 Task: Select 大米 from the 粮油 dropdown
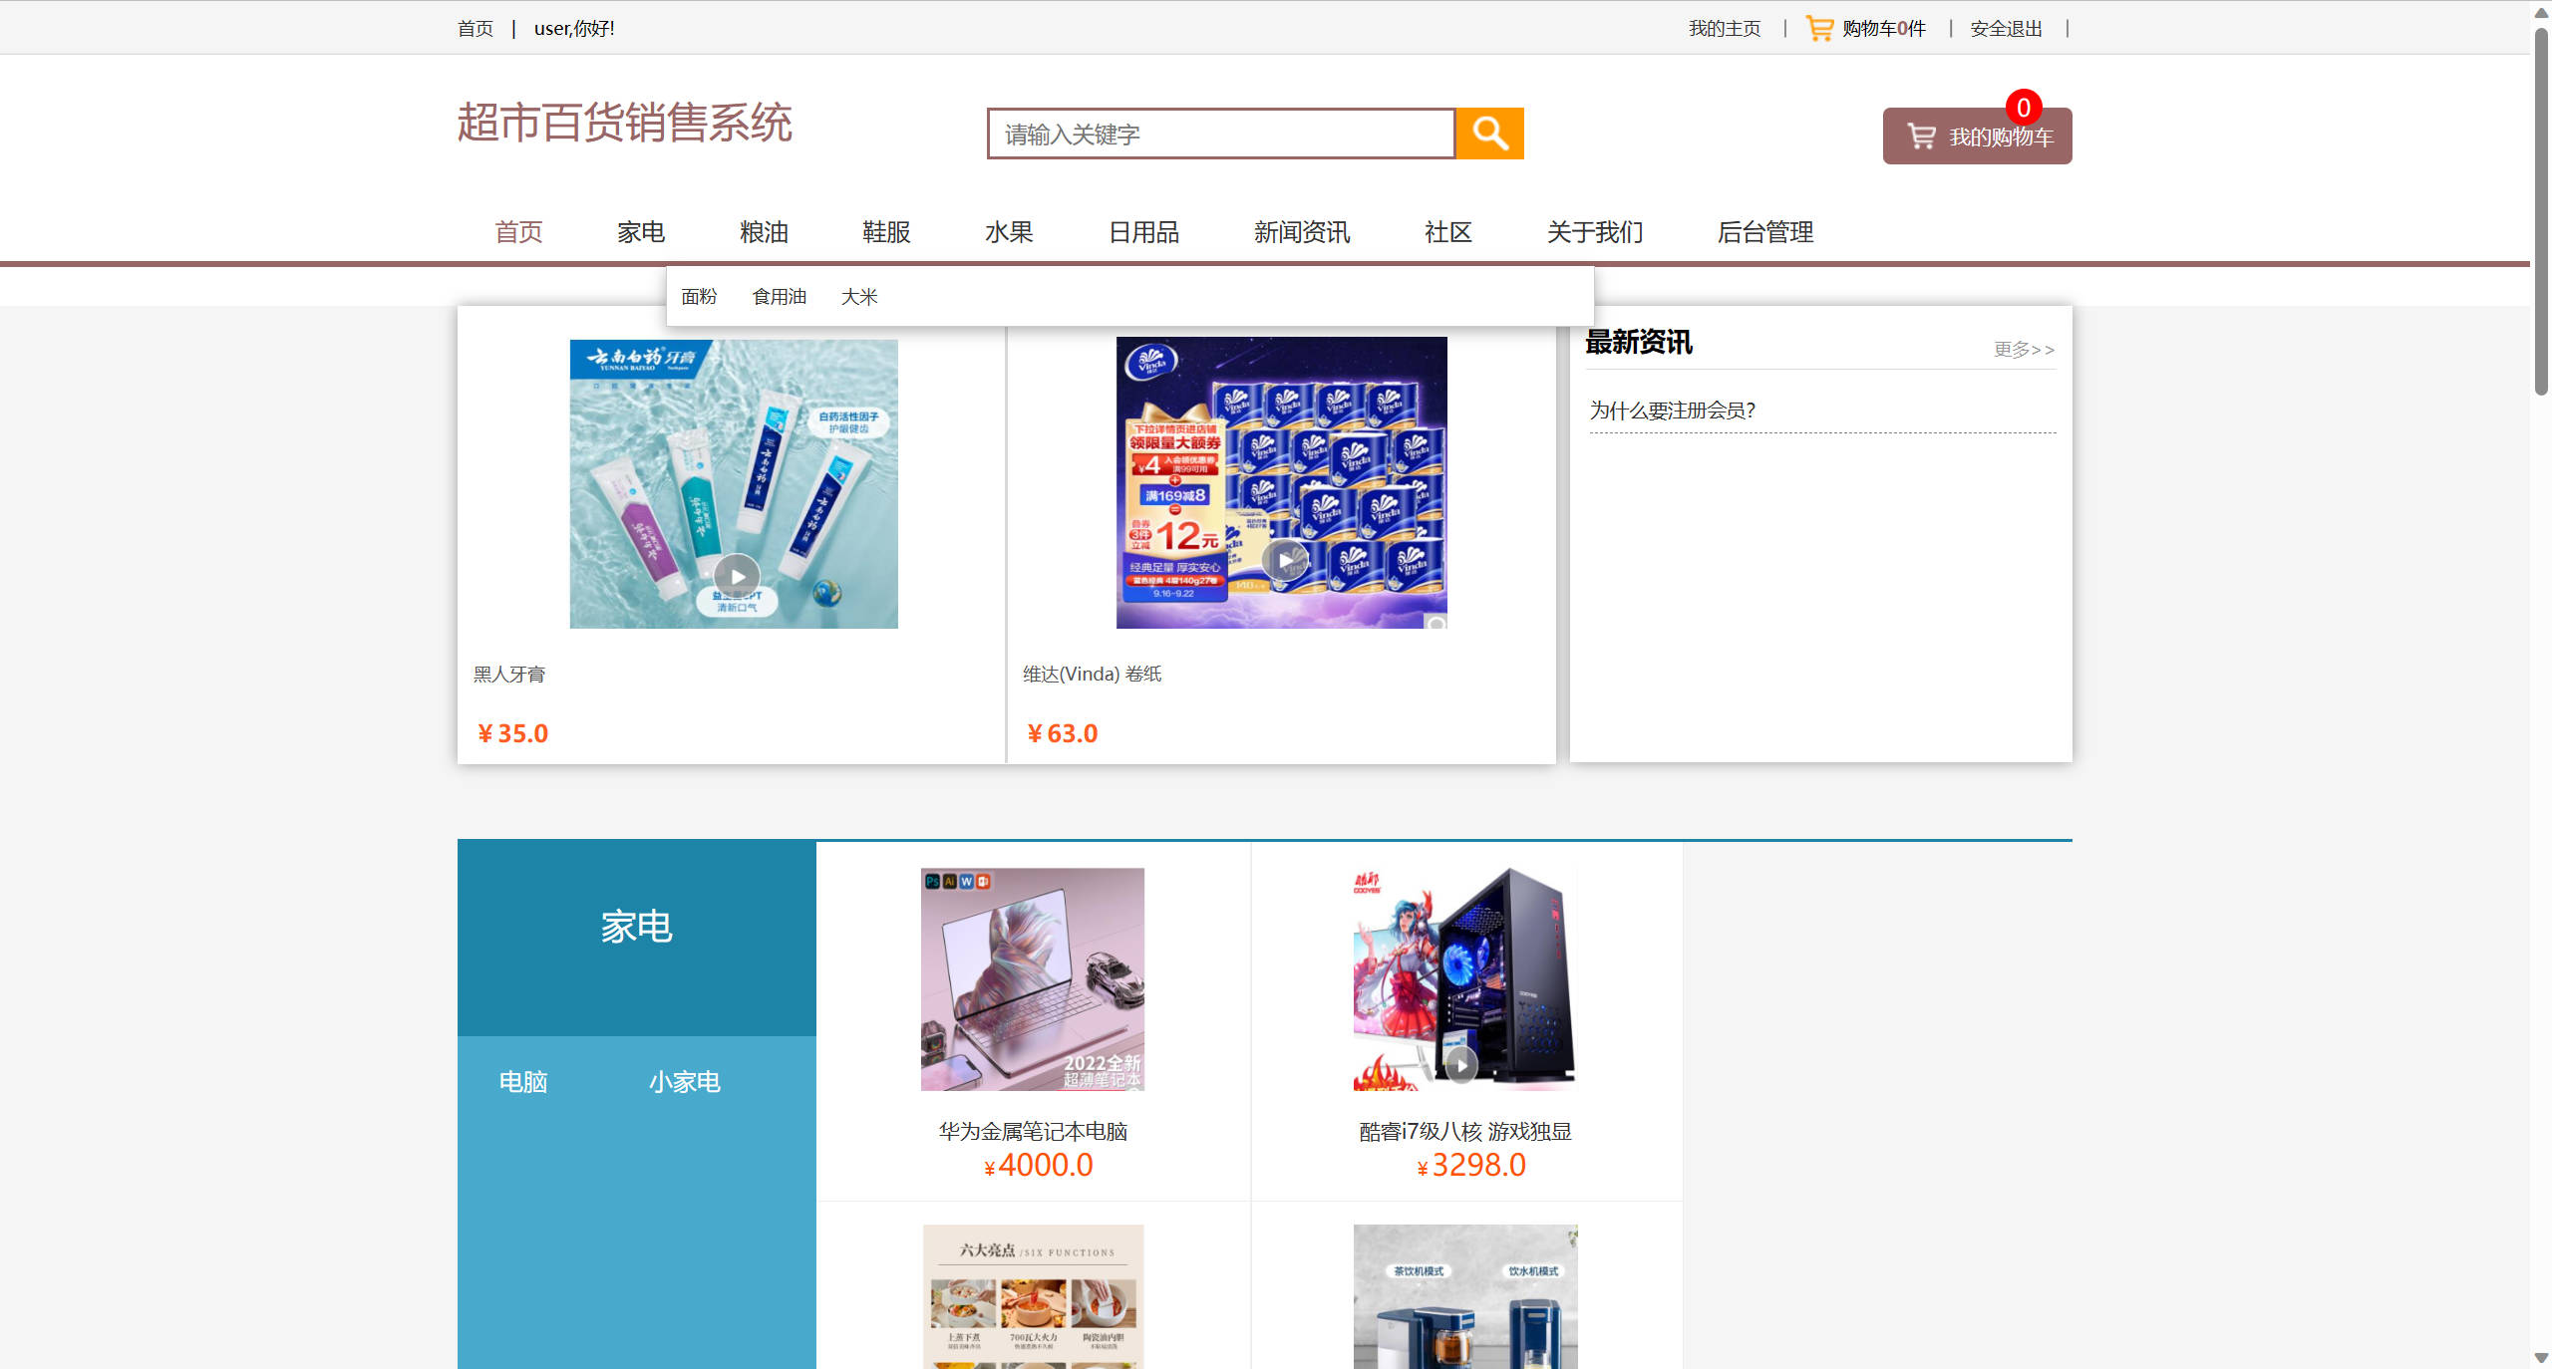(858, 296)
